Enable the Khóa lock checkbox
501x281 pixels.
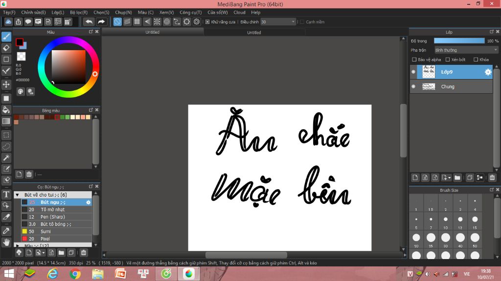tap(476, 60)
